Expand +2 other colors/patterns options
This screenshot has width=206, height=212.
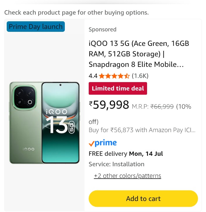tap(128, 176)
